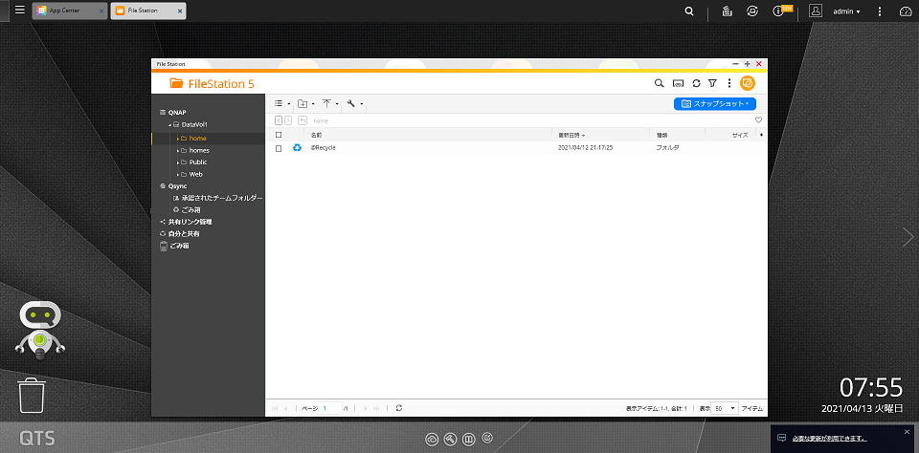Open the admin account dropdown
The width and height of the screenshot is (919, 453).
pyautogui.click(x=847, y=11)
